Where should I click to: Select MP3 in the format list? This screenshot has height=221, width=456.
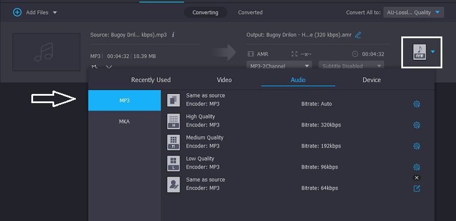(x=124, y=100)
